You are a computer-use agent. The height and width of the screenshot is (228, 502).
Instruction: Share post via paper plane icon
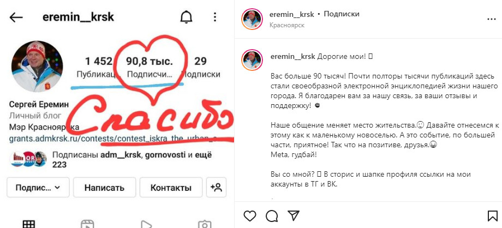[293, 215]
